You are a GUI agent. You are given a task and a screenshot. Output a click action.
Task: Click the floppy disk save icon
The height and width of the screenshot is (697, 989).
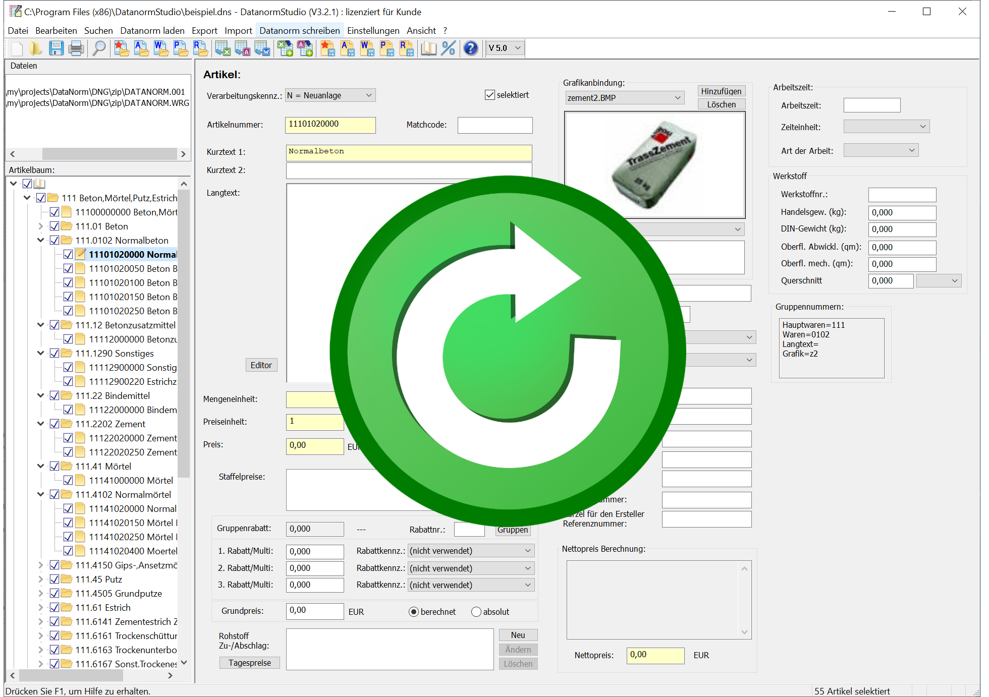click(x=56, y=48)
